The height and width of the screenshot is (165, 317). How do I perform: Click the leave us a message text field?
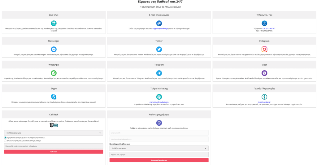(x=159, y=154)
